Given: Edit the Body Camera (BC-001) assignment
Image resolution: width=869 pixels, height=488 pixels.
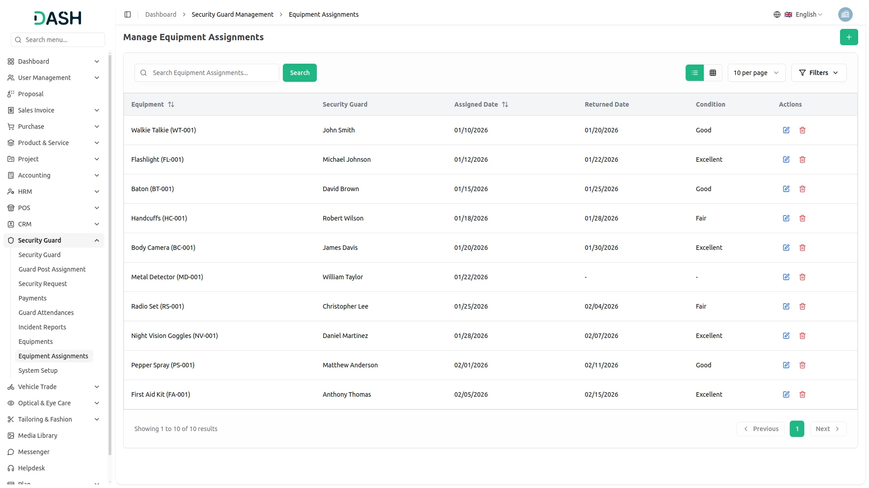Looking at the screenshot, I should click(x=786, y=248).
